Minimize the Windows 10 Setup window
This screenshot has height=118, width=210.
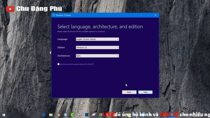click(141, 15)
